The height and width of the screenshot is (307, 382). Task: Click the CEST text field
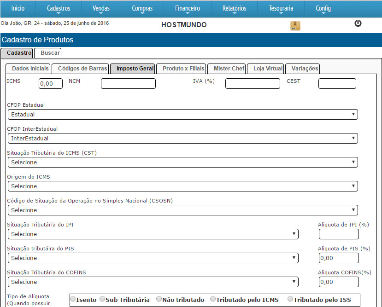pos(337,83)
